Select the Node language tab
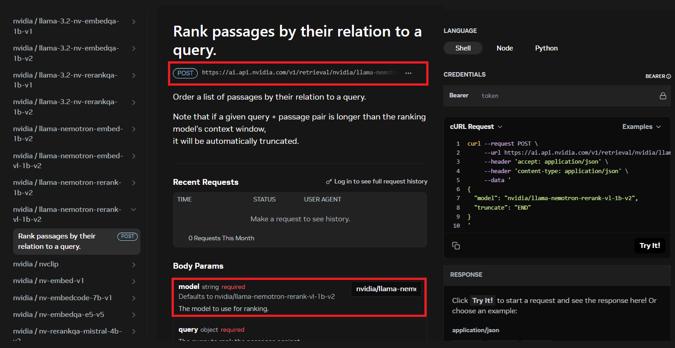The height and width of the screenshot is (348, 675). (505, 48)
